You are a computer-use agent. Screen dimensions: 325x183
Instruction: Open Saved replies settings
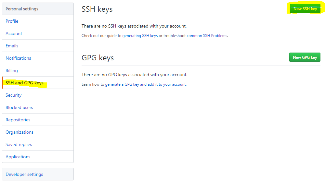click(19, 144)
